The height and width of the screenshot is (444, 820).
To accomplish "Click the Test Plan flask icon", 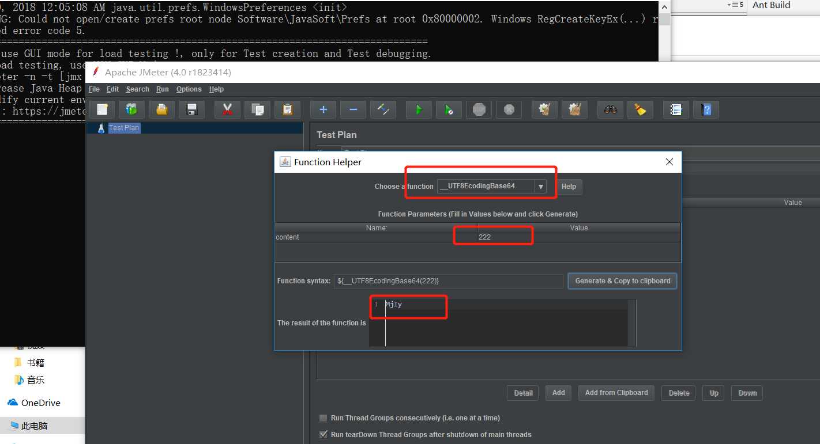I will 101,128.
